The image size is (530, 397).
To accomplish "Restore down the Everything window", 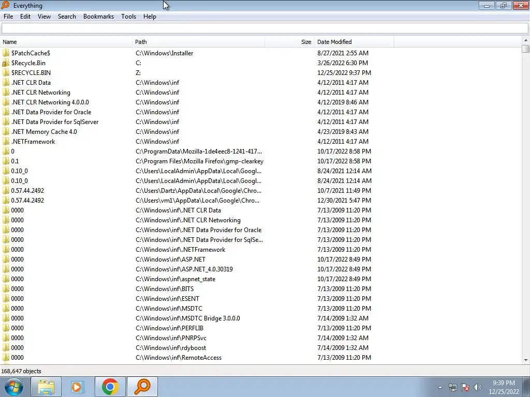I will [503, 5].
